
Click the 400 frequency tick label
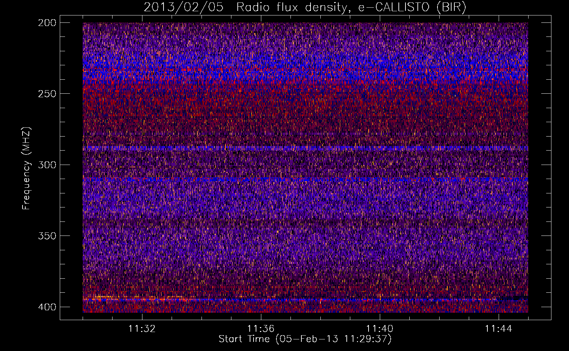click(x=47, y=307)
